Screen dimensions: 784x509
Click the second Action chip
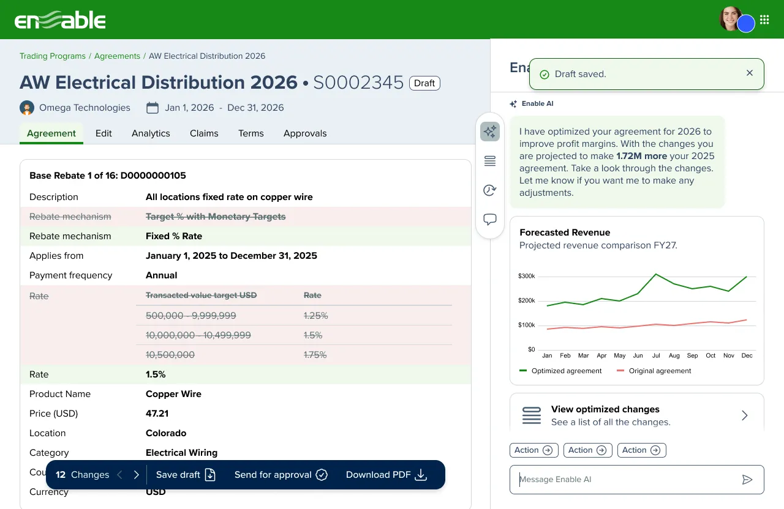[x=587, y=450]
